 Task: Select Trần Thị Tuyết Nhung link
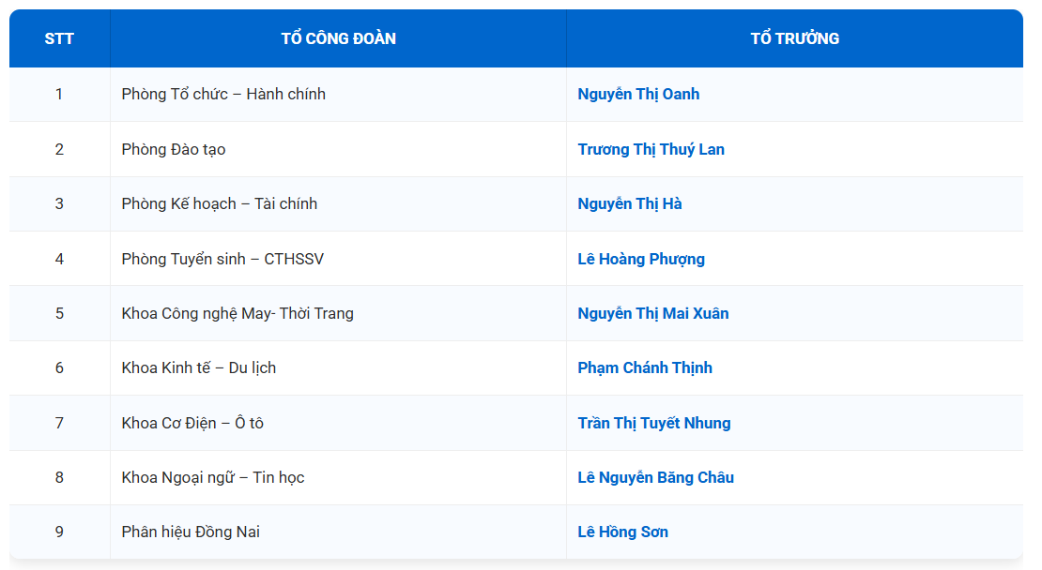click(x=654, y=423)
